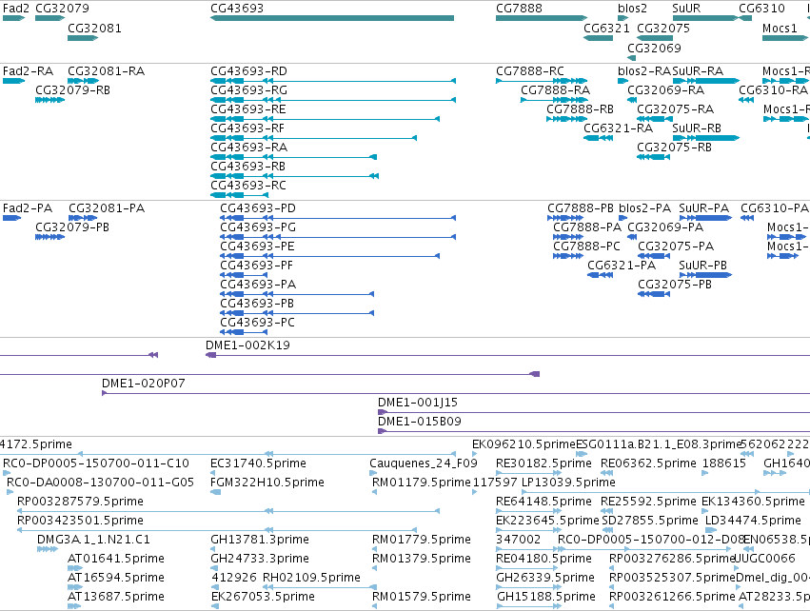Select the blos2 gene label
This screenshot has height=611, width=810.
(x=632, y=9)
